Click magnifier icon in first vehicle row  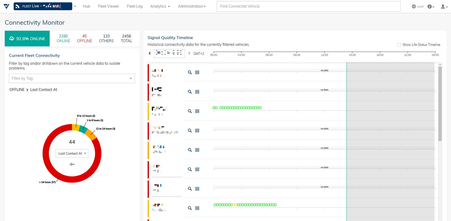pyautogui.click(x=190, y=72)
